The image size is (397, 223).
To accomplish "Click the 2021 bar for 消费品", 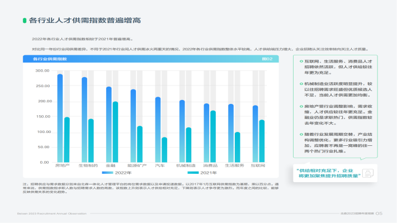I will pos(213,136).
